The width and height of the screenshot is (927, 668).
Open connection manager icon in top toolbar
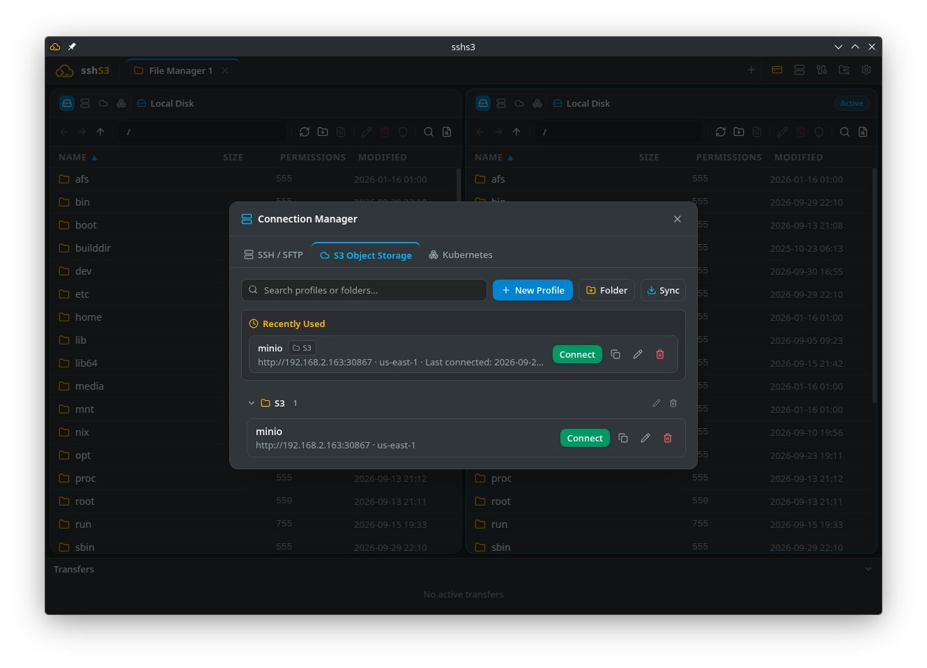799,70
